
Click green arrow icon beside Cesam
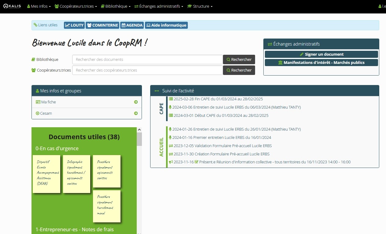[x=136, y=113]
